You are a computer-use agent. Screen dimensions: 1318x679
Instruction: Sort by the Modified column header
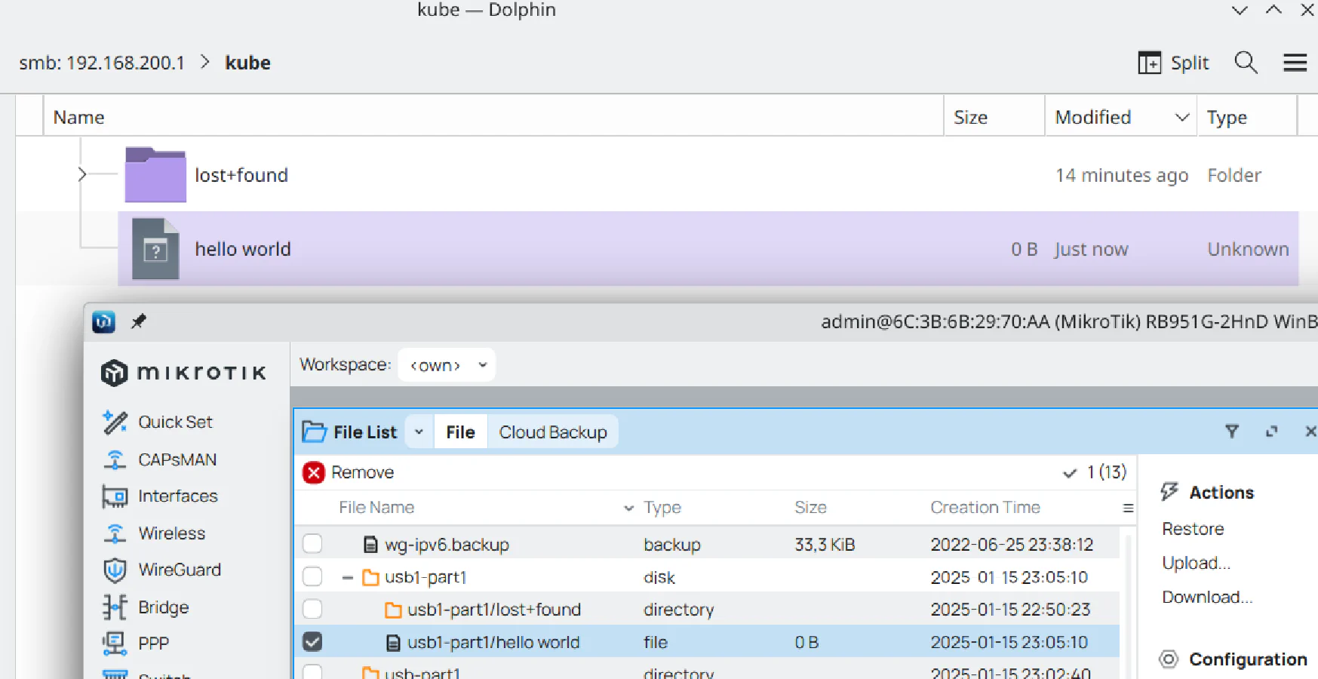point(1092,117)
